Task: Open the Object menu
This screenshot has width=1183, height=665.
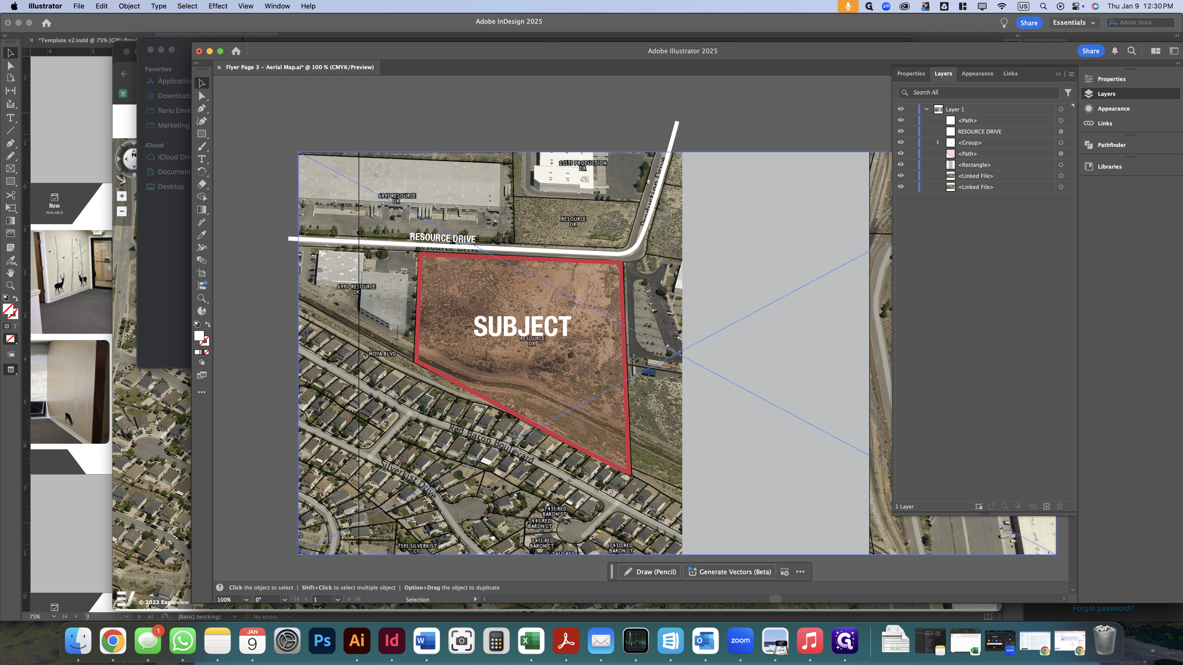Action: click(x=129, y=6)
